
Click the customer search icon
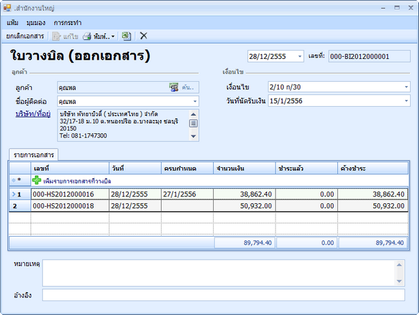pyautogui.click(x=173, y=87)
